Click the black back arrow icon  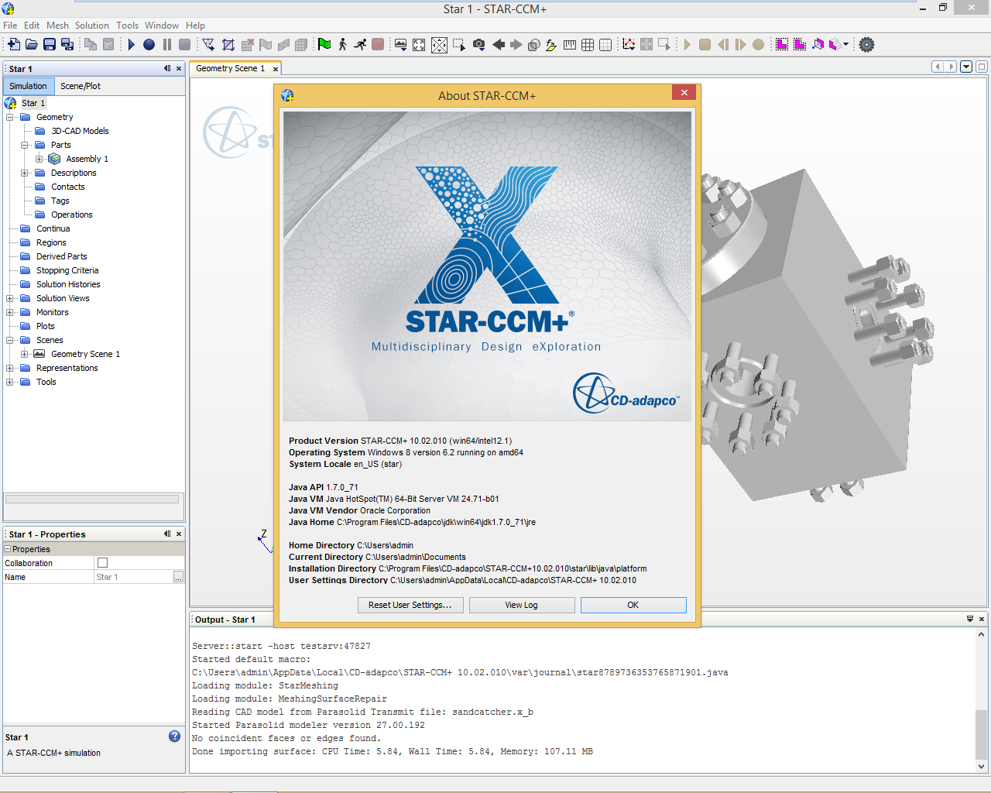pos(499,45)
